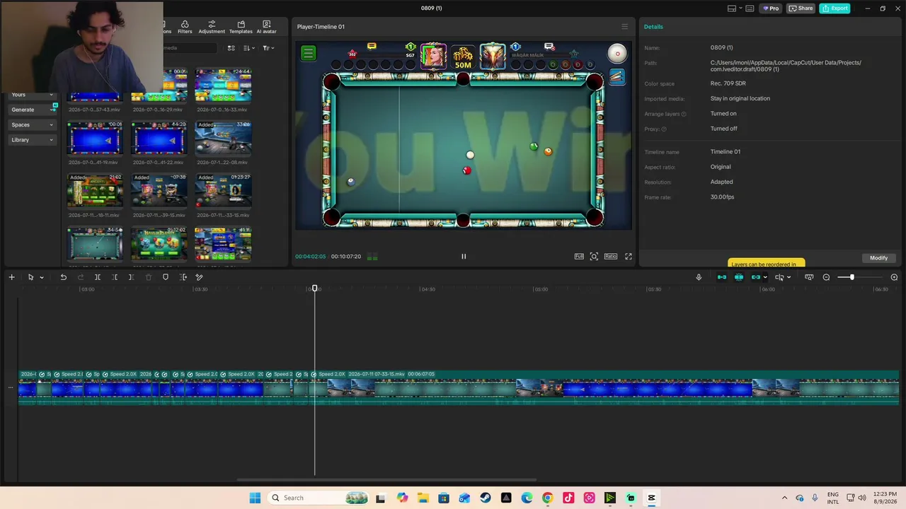
Task: Delete right of the playhead
Action: click(x=131, y=277)
